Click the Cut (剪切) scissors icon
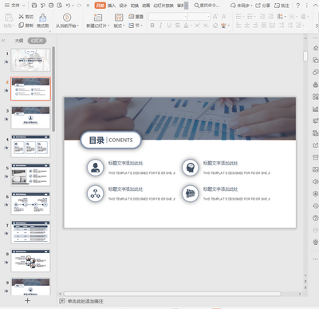This screenshot has width=319, height=309. pos(22,17)
